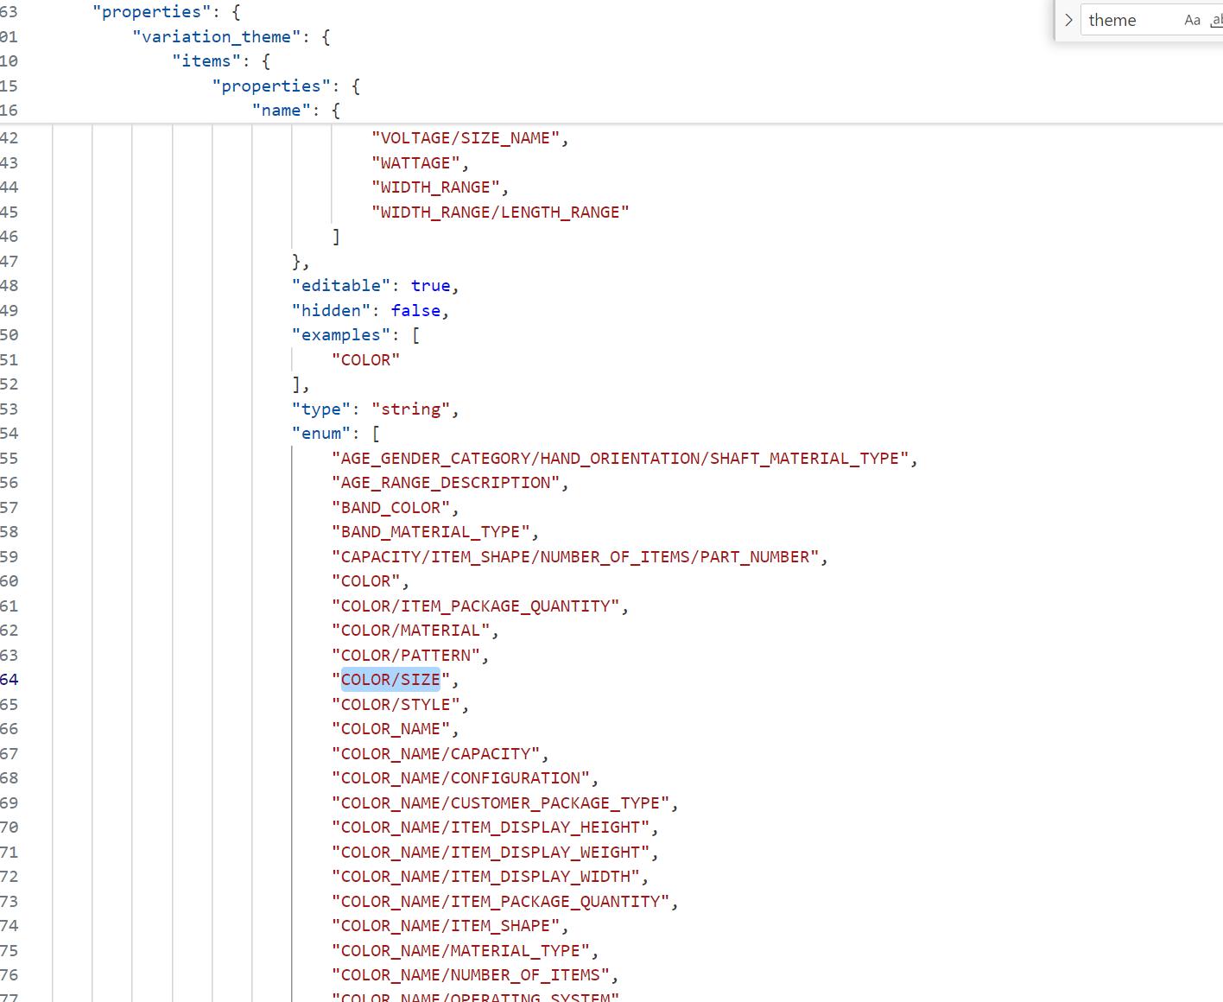Click "COLOR_NAME/CAPACITY" value
The width and height of the screenshot is (1223, 1002).
tap(436, 754)
